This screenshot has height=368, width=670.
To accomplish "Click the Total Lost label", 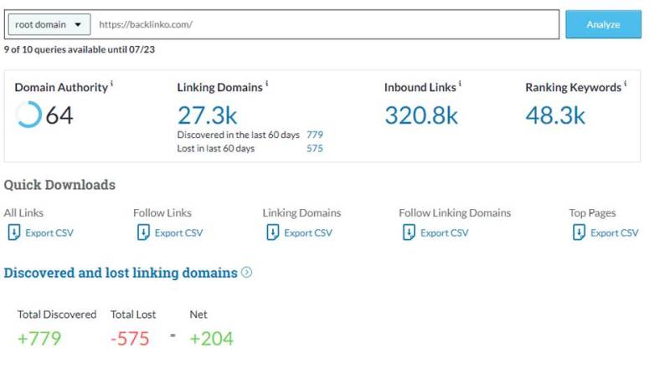I will pyautogui.click(x=133, y=314).
